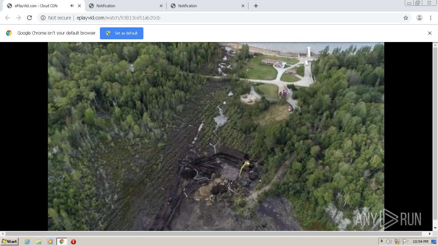Open Windows Media Player from taskbar

point(50,242)
